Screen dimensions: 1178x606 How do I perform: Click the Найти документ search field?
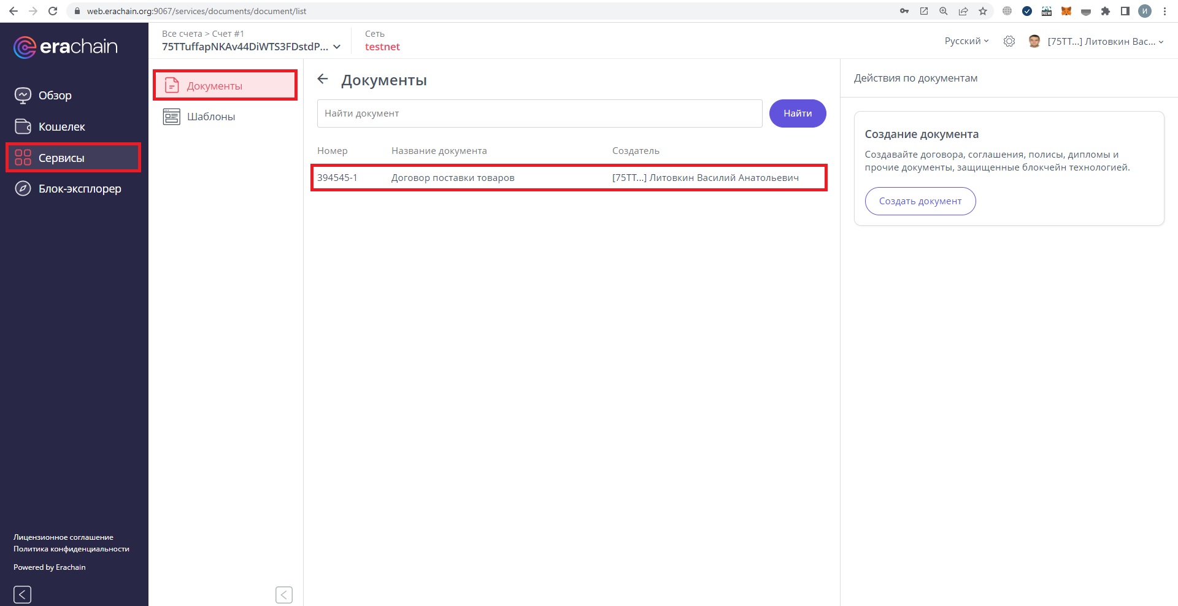point(539,113)
